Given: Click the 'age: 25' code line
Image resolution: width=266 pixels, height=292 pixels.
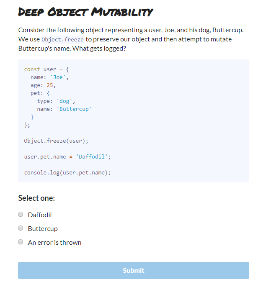Looking at the screenshot, I should (43, 85).
